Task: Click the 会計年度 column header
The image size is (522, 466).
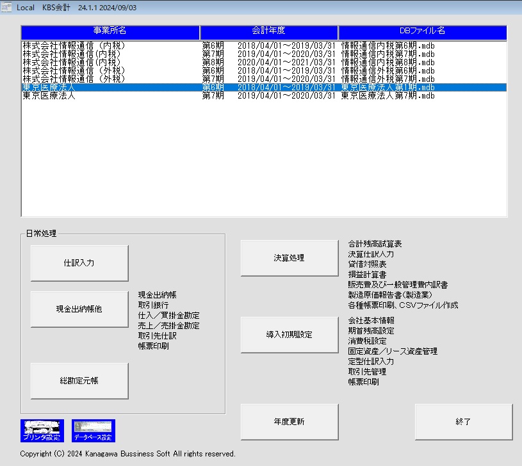Action: click(x=269, y=32)
